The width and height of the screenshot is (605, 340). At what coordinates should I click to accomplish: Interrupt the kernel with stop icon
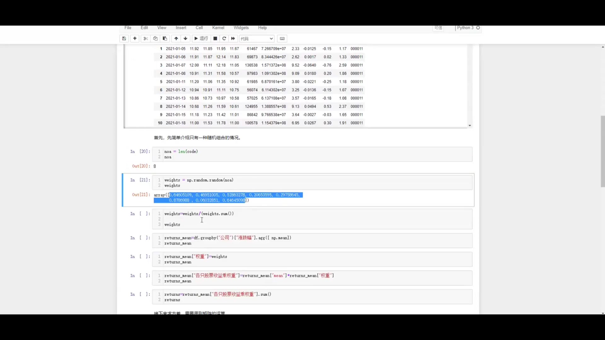tap(215, 38)
